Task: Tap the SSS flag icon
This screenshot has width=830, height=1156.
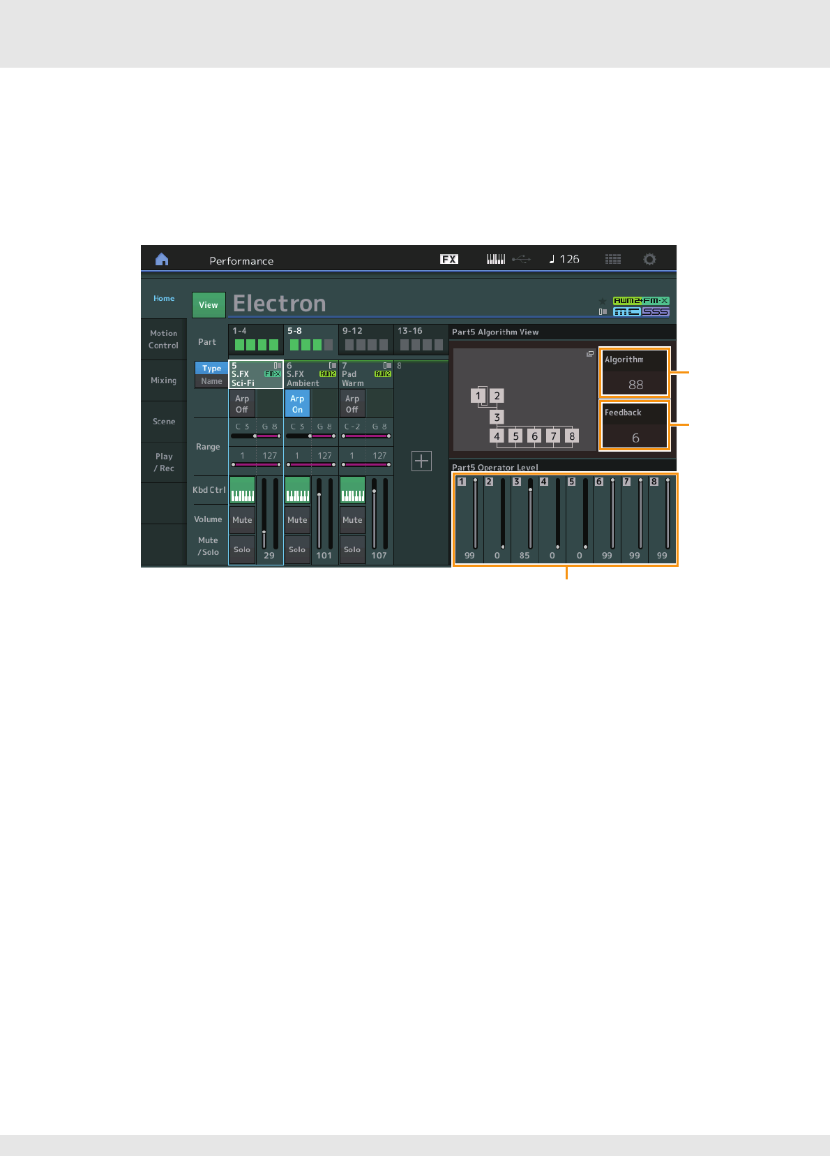Action: coord(656,312)
